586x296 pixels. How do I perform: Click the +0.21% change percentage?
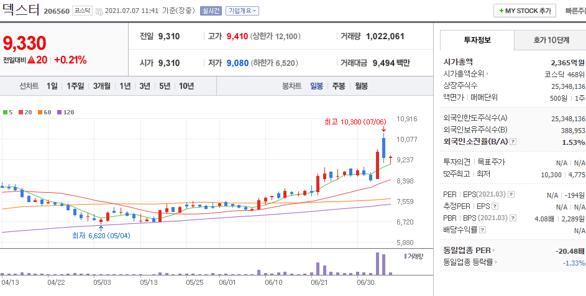click(70, 60)
